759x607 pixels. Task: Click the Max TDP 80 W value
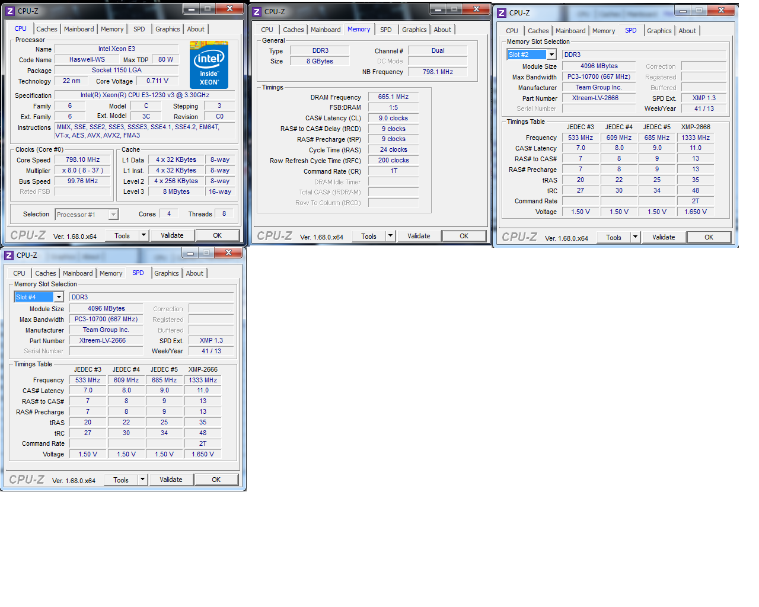coord(165,60)
